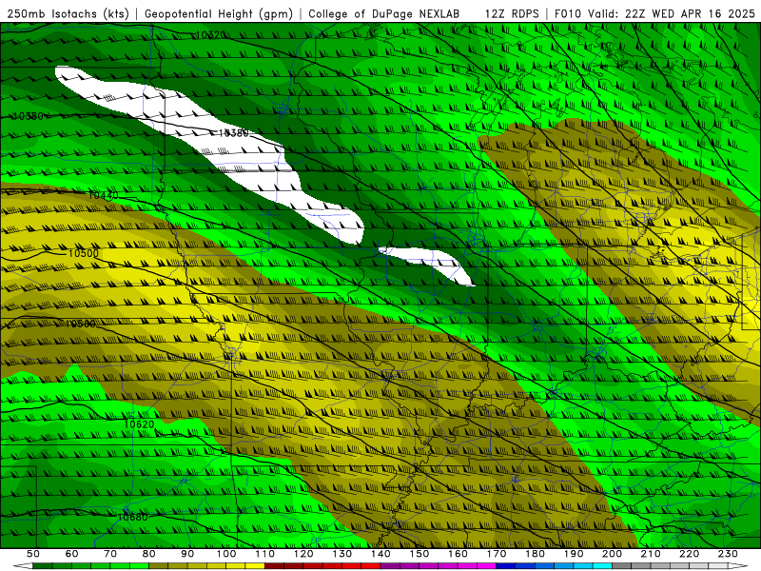Select the 100 knot scale label

pyautogui.click(x=226, y=554)
